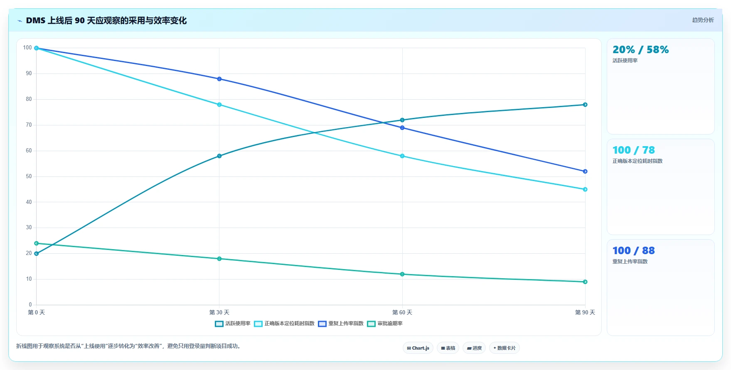
Task: Open the 100 / 88 重复上传率指数 card
Action: point(661,287)
